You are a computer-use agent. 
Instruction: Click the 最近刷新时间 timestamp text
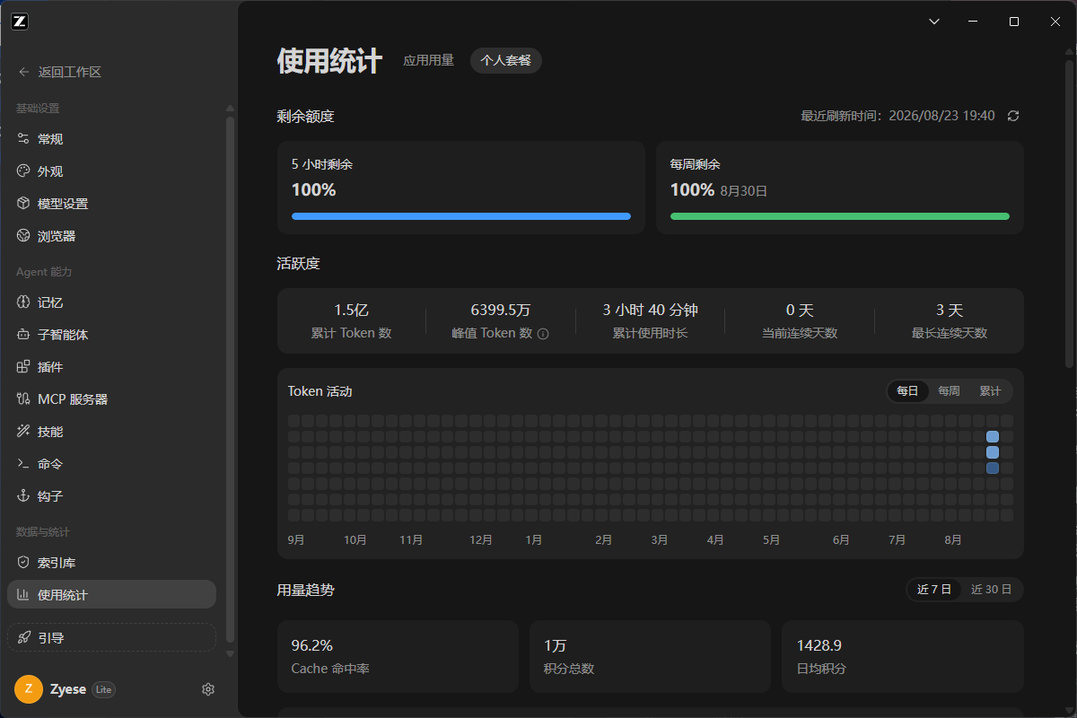[897, 116]
